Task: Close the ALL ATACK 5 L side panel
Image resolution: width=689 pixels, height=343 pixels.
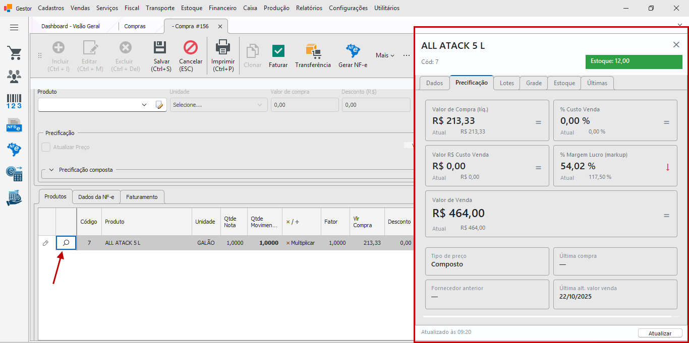Action: pos(676,45)
